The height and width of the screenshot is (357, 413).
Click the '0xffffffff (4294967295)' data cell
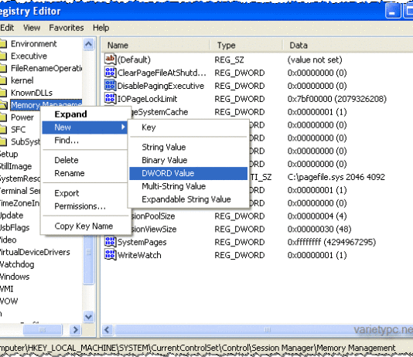(332, 242)
